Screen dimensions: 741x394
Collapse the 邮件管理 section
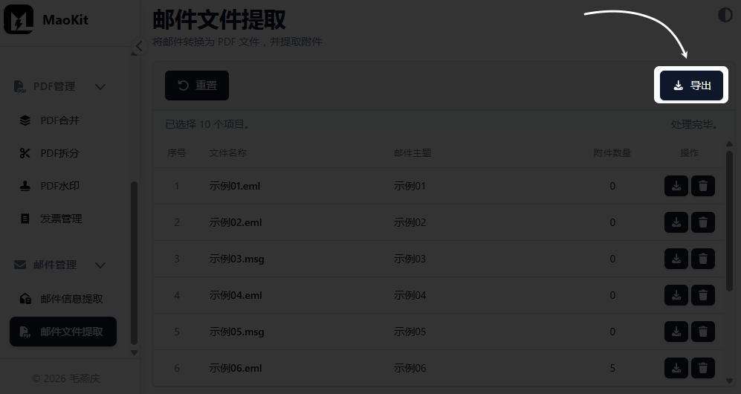click(x=100, y=265)
